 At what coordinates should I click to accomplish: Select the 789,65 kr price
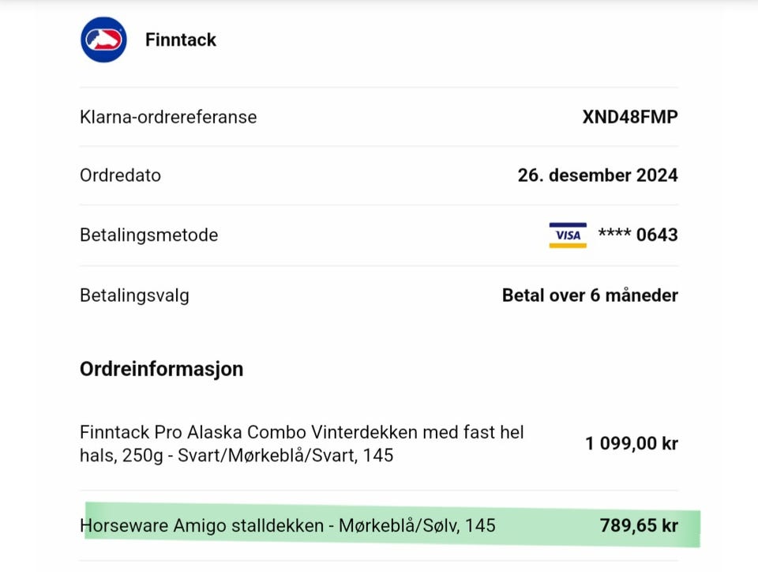(639, 525)
